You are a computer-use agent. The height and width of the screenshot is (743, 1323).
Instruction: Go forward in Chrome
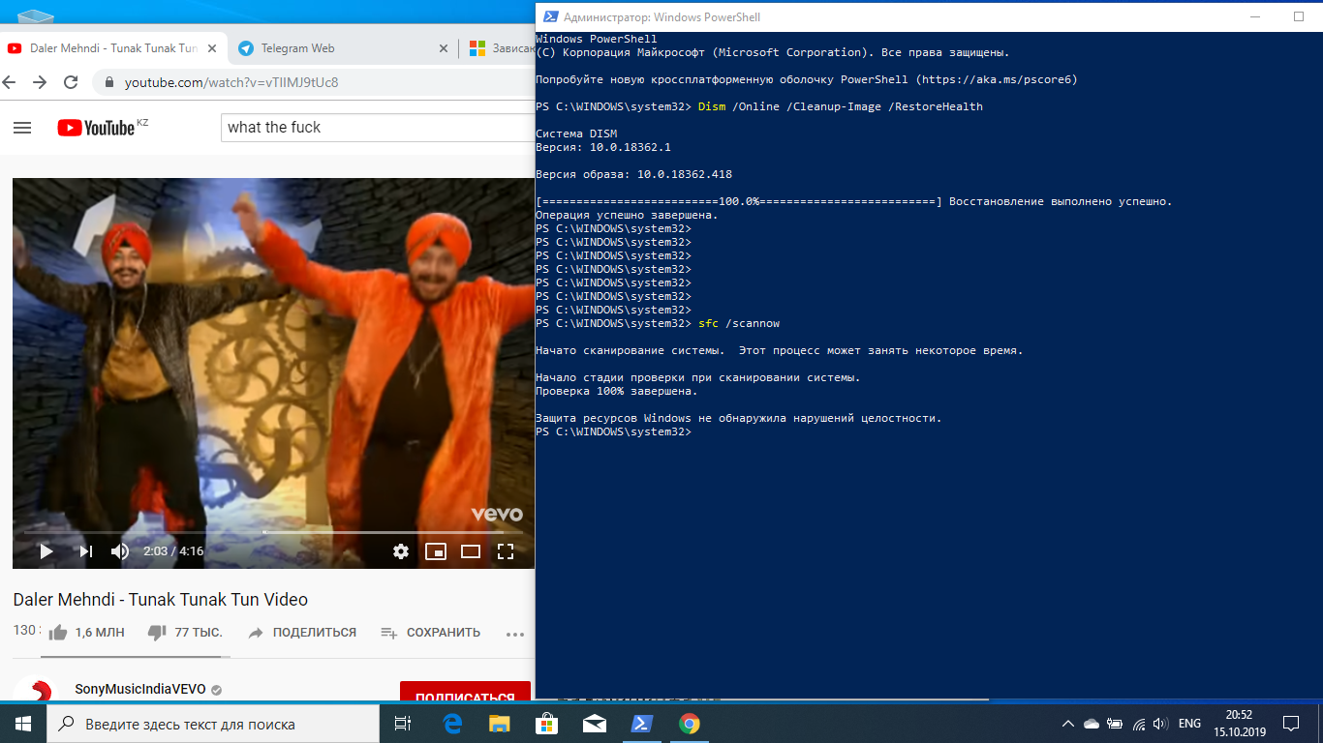pyautogui.click(x=40, y=82)
